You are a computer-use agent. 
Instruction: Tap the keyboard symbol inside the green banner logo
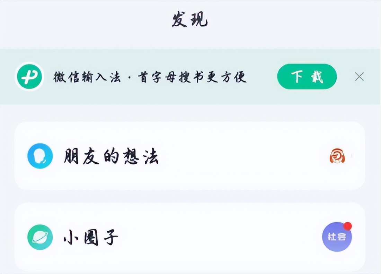29,76
